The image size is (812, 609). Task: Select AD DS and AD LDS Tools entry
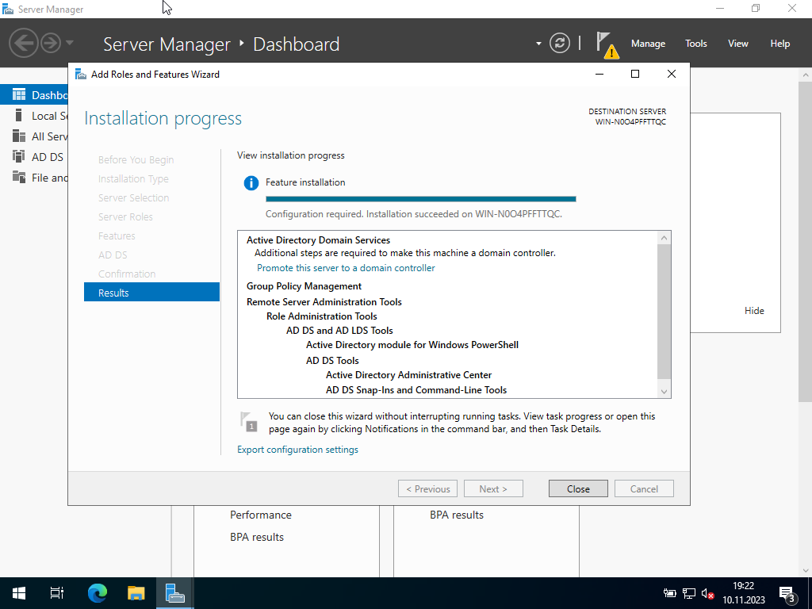339,331
